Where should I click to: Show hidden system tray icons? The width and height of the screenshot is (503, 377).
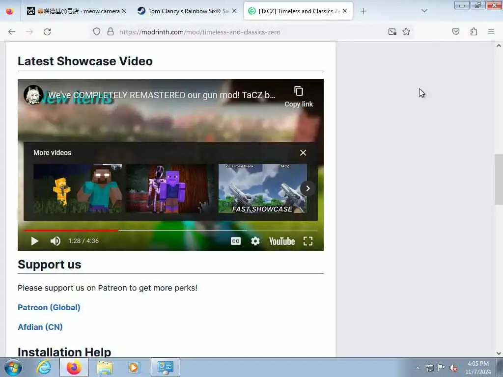pyautogui.click(x=418, y=368)
